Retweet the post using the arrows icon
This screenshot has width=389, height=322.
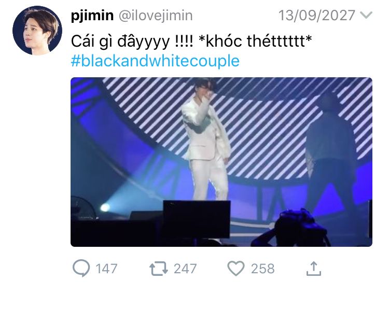[x=159, y=269]
